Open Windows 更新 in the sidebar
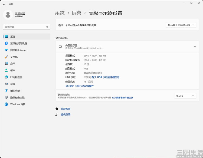The height and width of the screenshot is (158, 203). [18, 104]
